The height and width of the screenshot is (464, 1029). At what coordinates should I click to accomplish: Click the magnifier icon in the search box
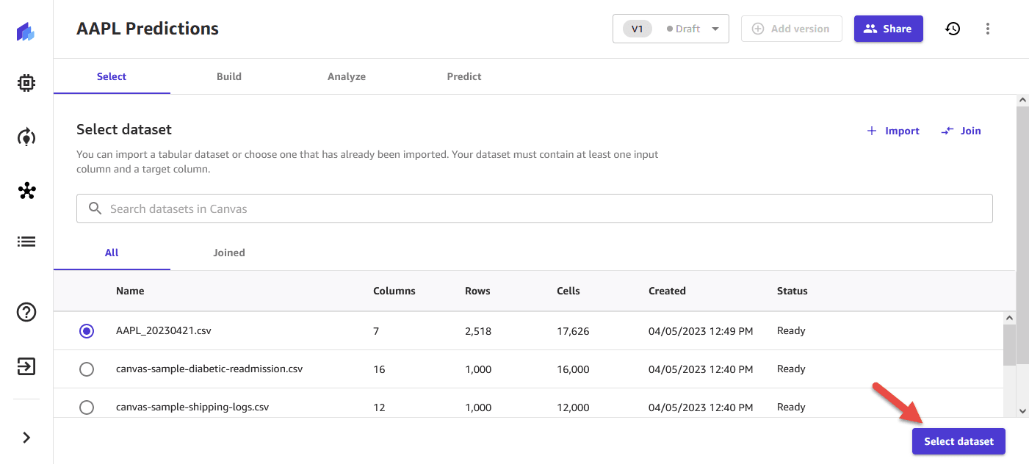[x=95, y=209]
